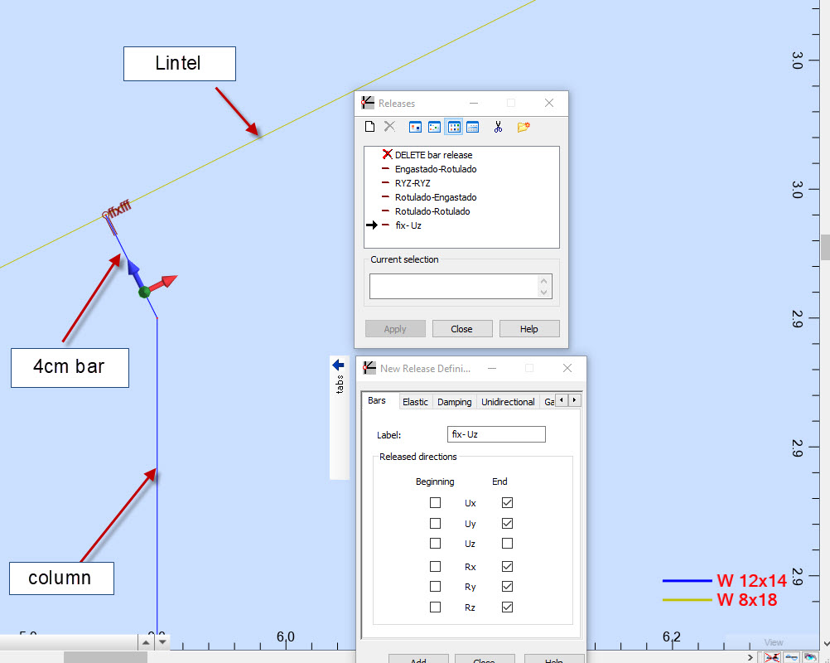Screen dimensions: 830x663
Task: Click the blue arrow above tabs
Action: tap(338, 365)
